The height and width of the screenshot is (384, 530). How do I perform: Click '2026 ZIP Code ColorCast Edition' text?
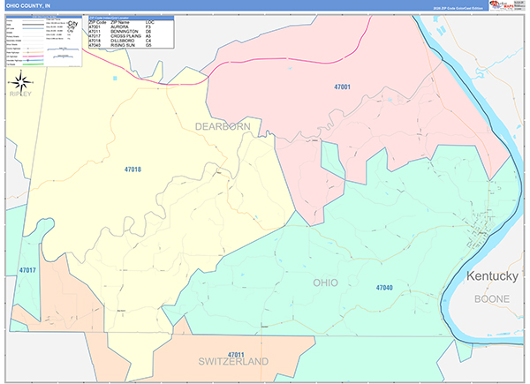pyautogui.click(x=458, y=8)
